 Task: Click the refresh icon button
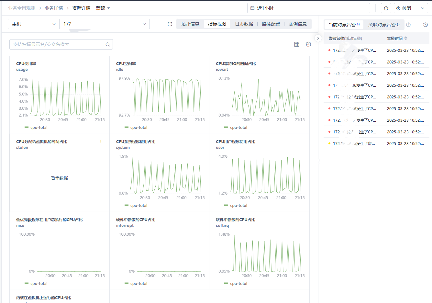point(386,8)
